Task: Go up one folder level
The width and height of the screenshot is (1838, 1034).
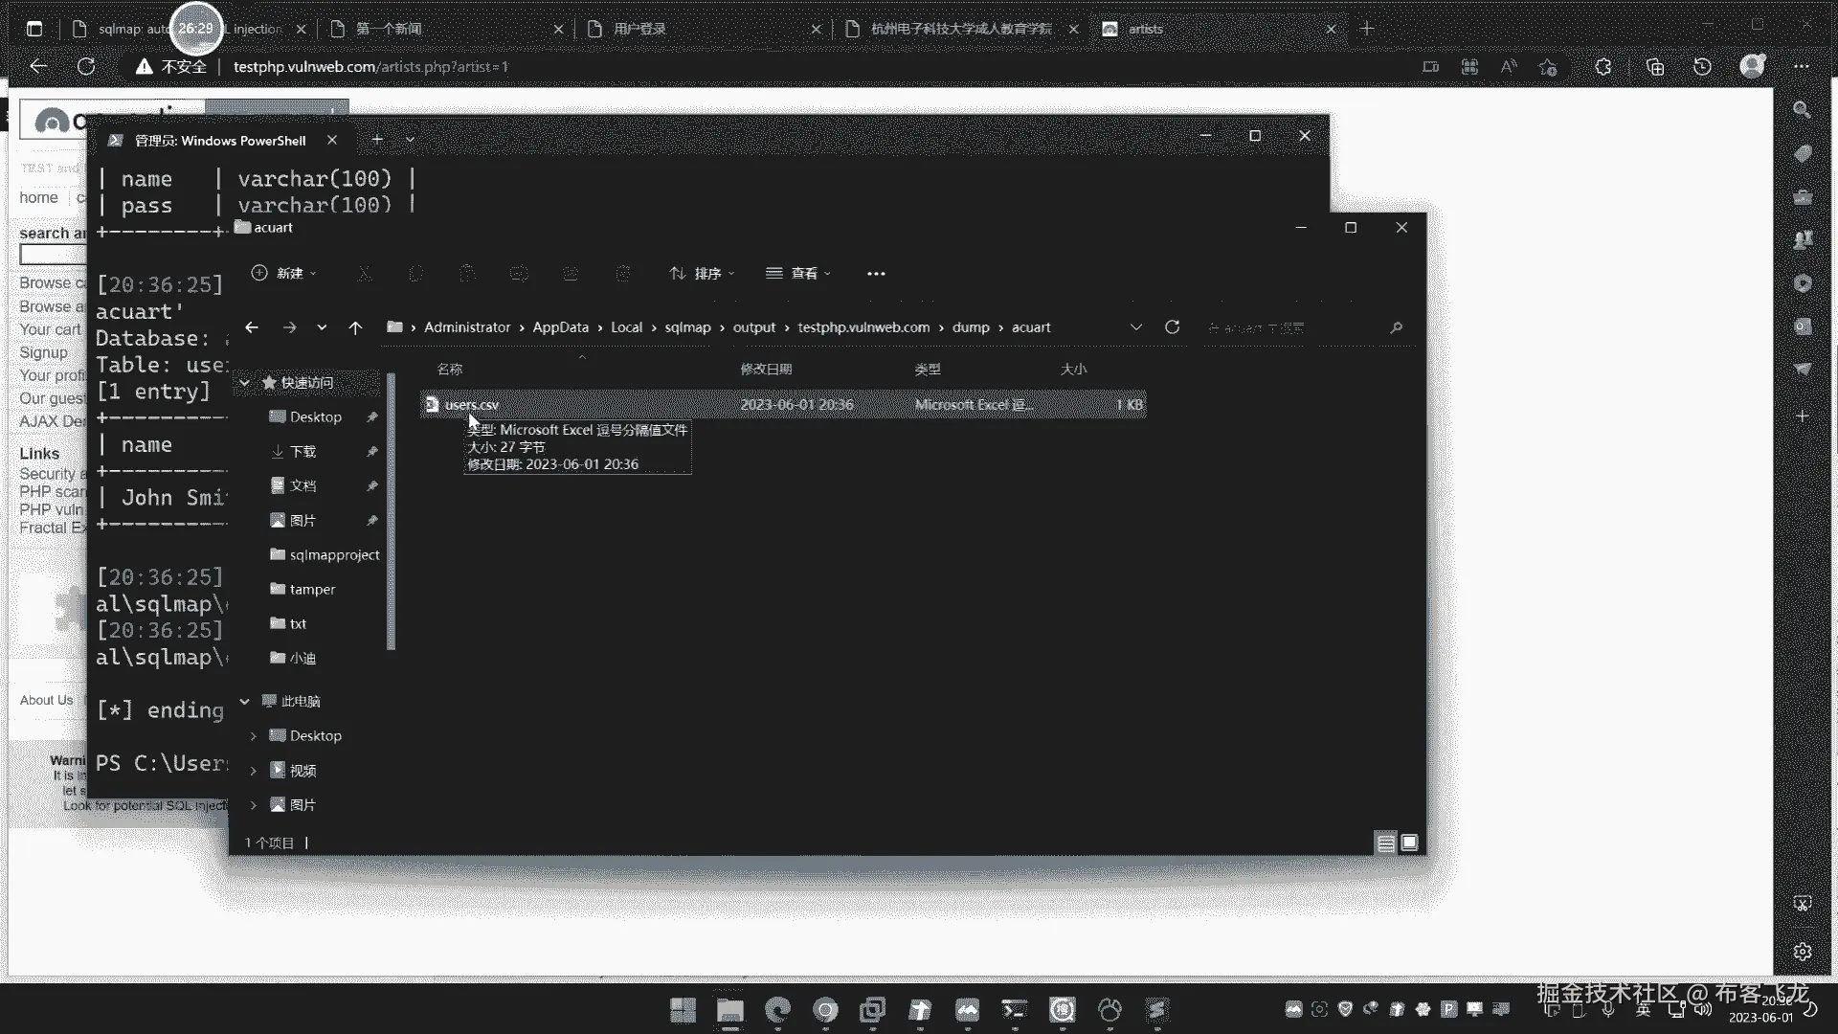Action: (355, 327)
